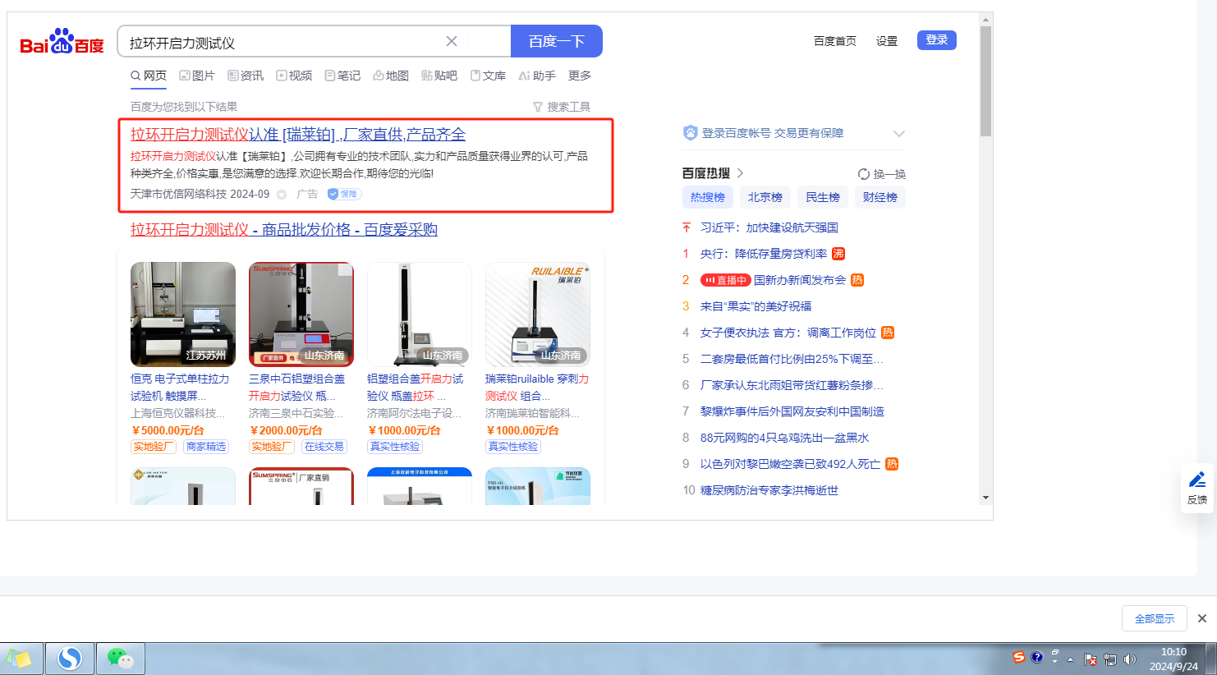
Task: Click the 百度一下 search button
Action: (x=557, y=41)
